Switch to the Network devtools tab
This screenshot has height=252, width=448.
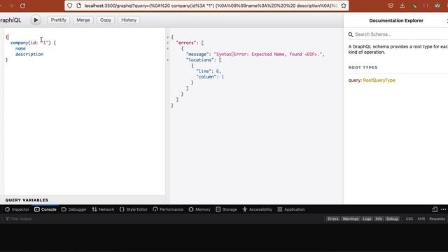103,209
